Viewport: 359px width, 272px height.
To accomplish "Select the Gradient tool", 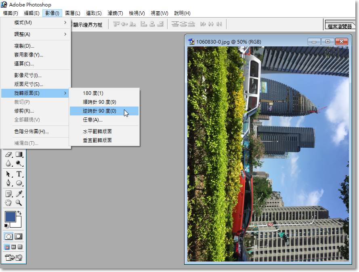I will 19,155.
